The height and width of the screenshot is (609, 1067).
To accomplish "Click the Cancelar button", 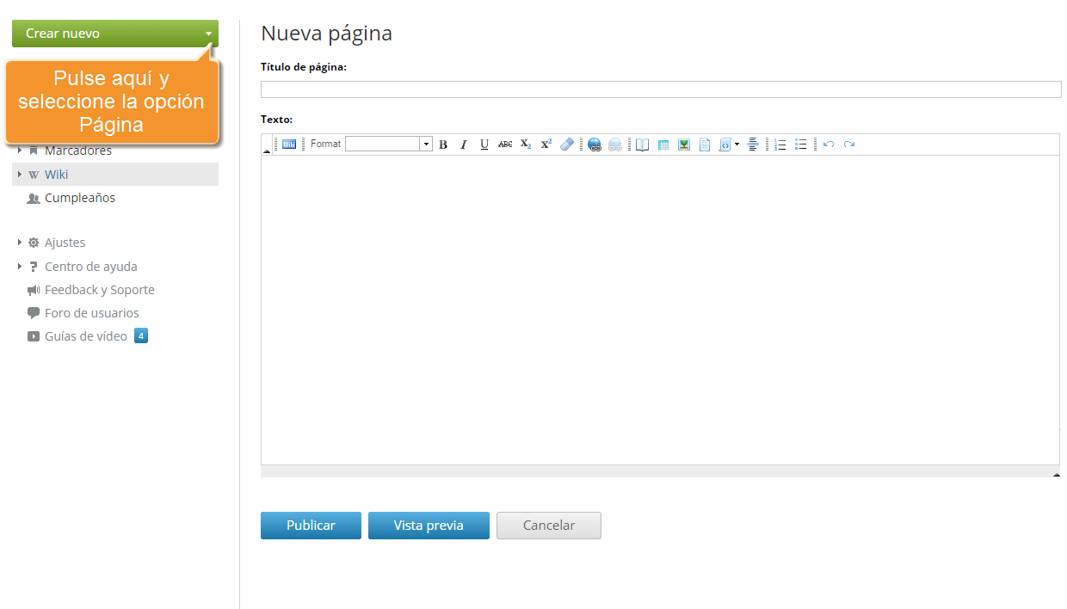I will point(549,526).
